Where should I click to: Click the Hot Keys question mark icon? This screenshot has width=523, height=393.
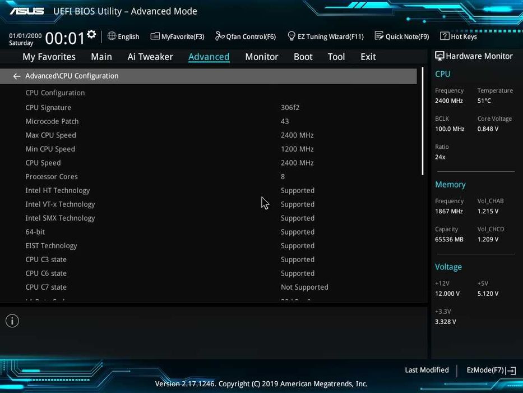pos(445,36)
